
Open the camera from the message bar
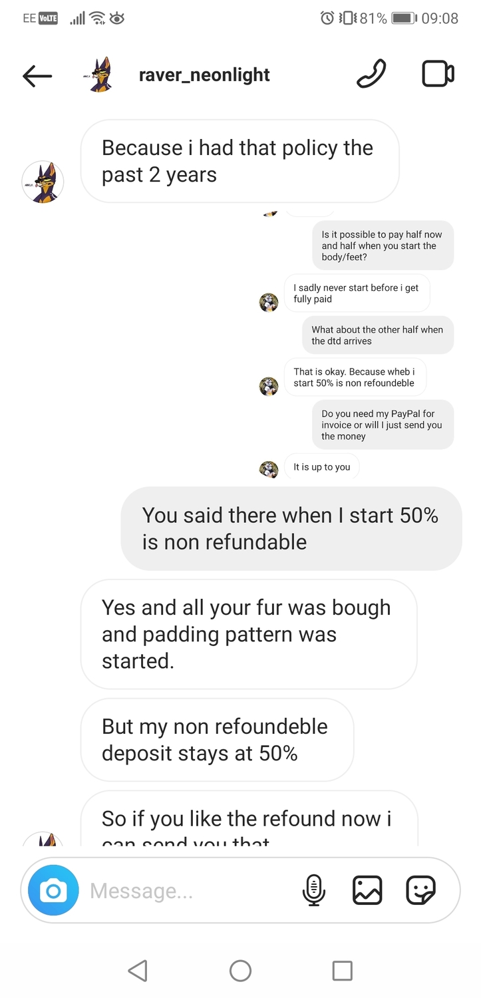pyautogui.click(x=54, y=891)
